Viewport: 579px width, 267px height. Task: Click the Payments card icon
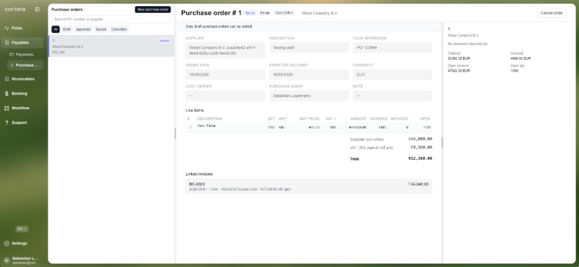click(x=11, y=55)
